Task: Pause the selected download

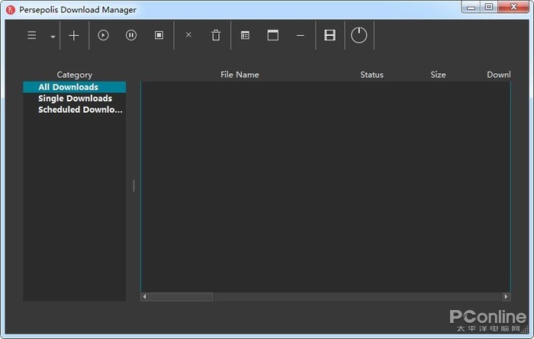Action: click(131, 35)
